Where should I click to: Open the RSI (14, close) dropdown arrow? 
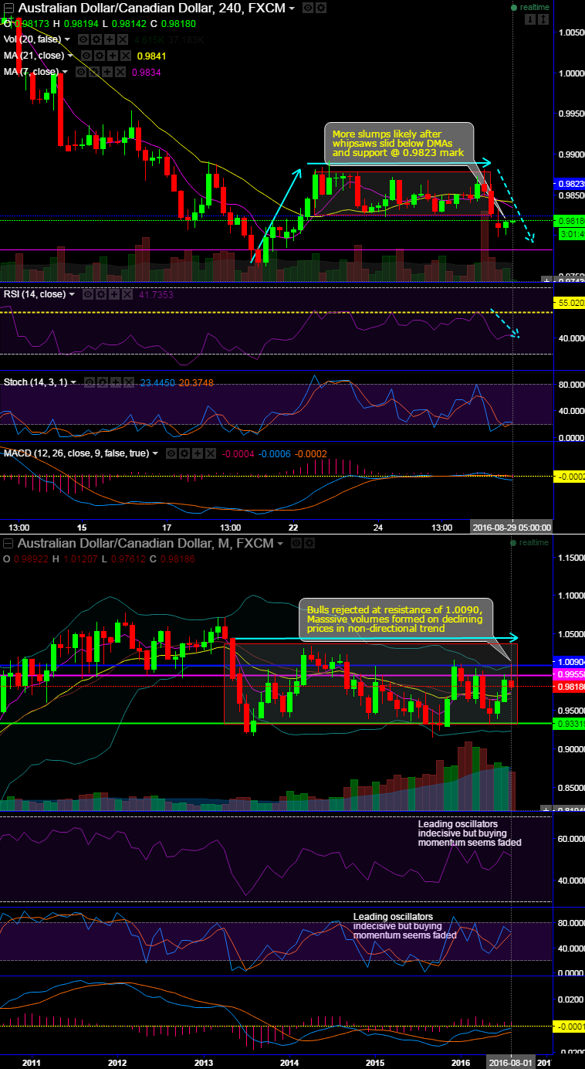click(x=72, y=294)
